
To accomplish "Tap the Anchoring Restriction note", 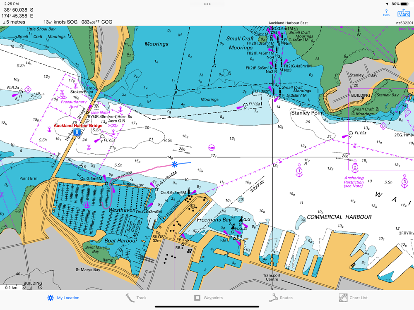I will pyautogui.click(x=354, y=182).
